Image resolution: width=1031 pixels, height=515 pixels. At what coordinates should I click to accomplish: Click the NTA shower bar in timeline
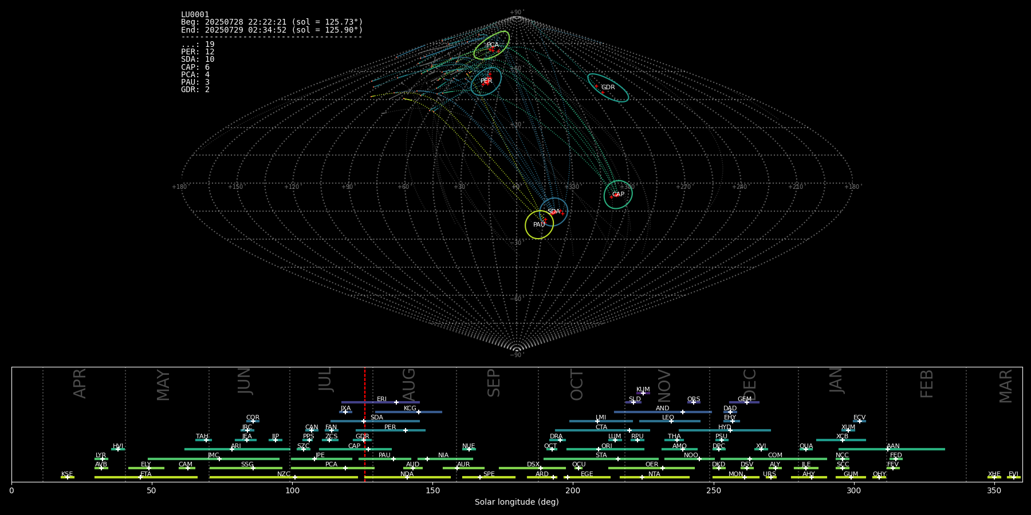click(654, 477)
